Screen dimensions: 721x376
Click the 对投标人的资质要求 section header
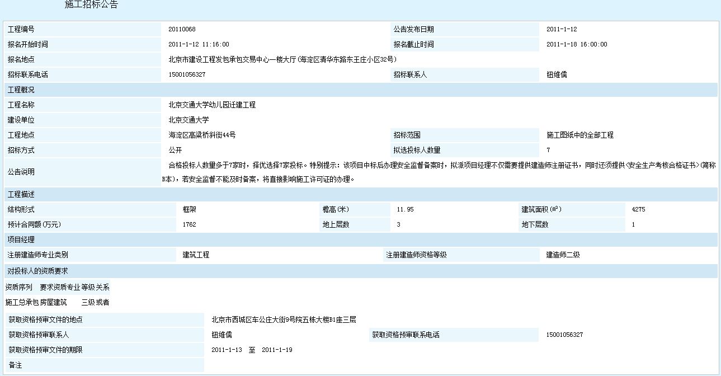[37, 271]
